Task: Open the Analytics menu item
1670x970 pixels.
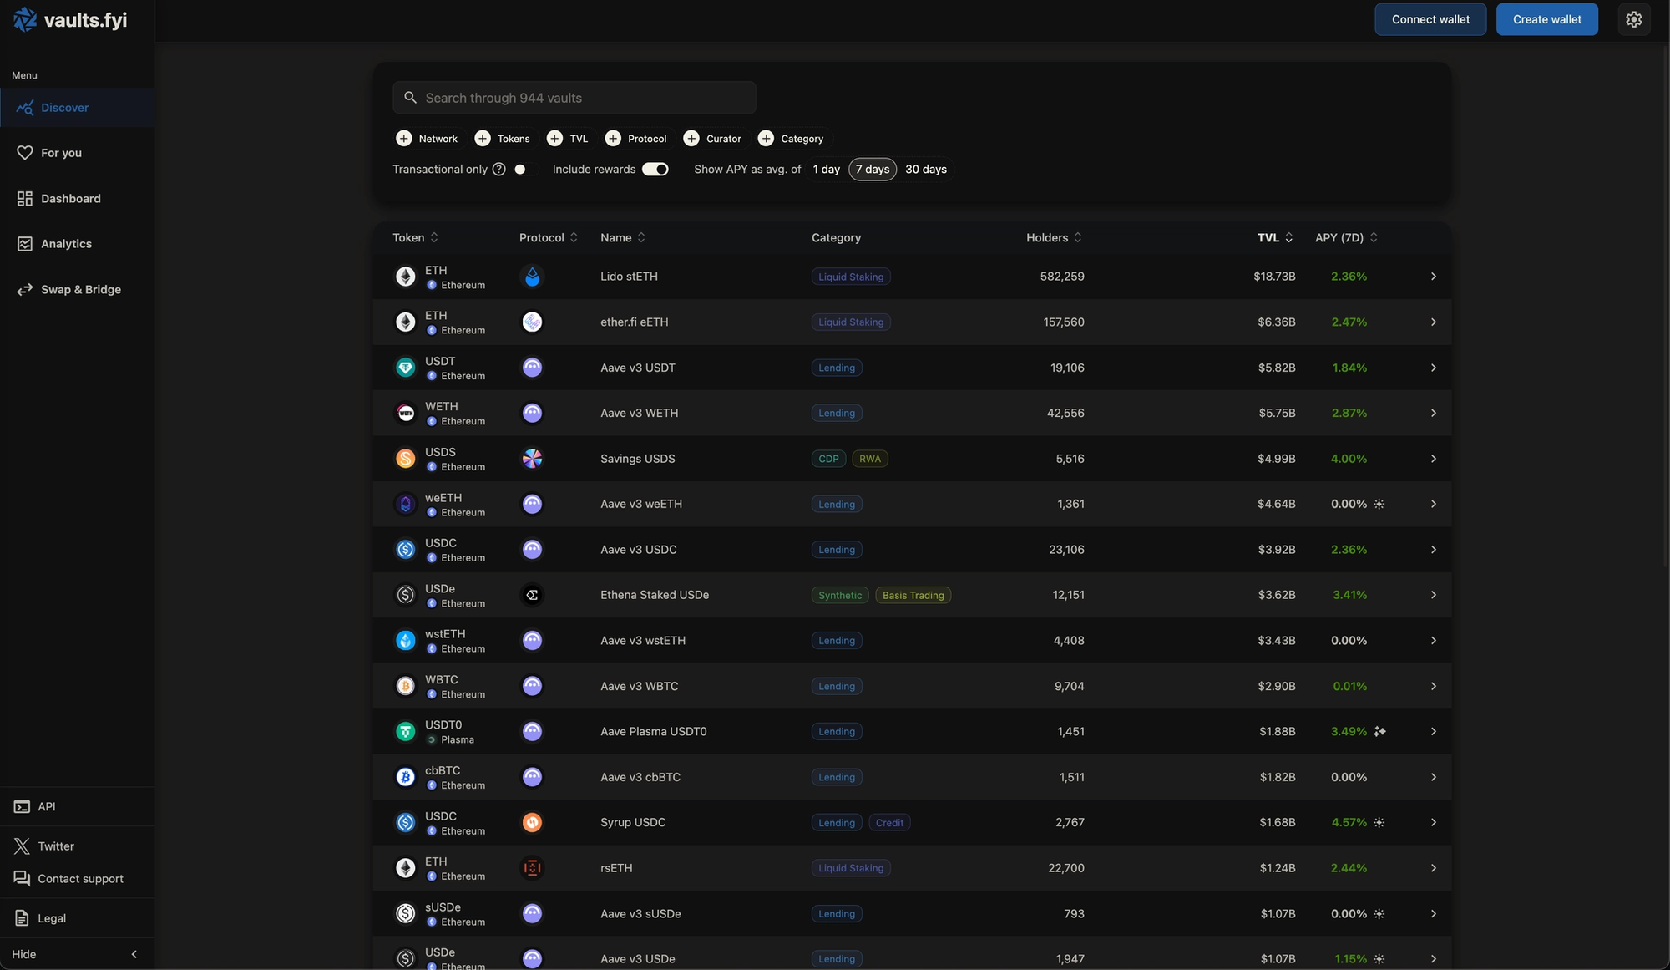Action: [66, 244]
